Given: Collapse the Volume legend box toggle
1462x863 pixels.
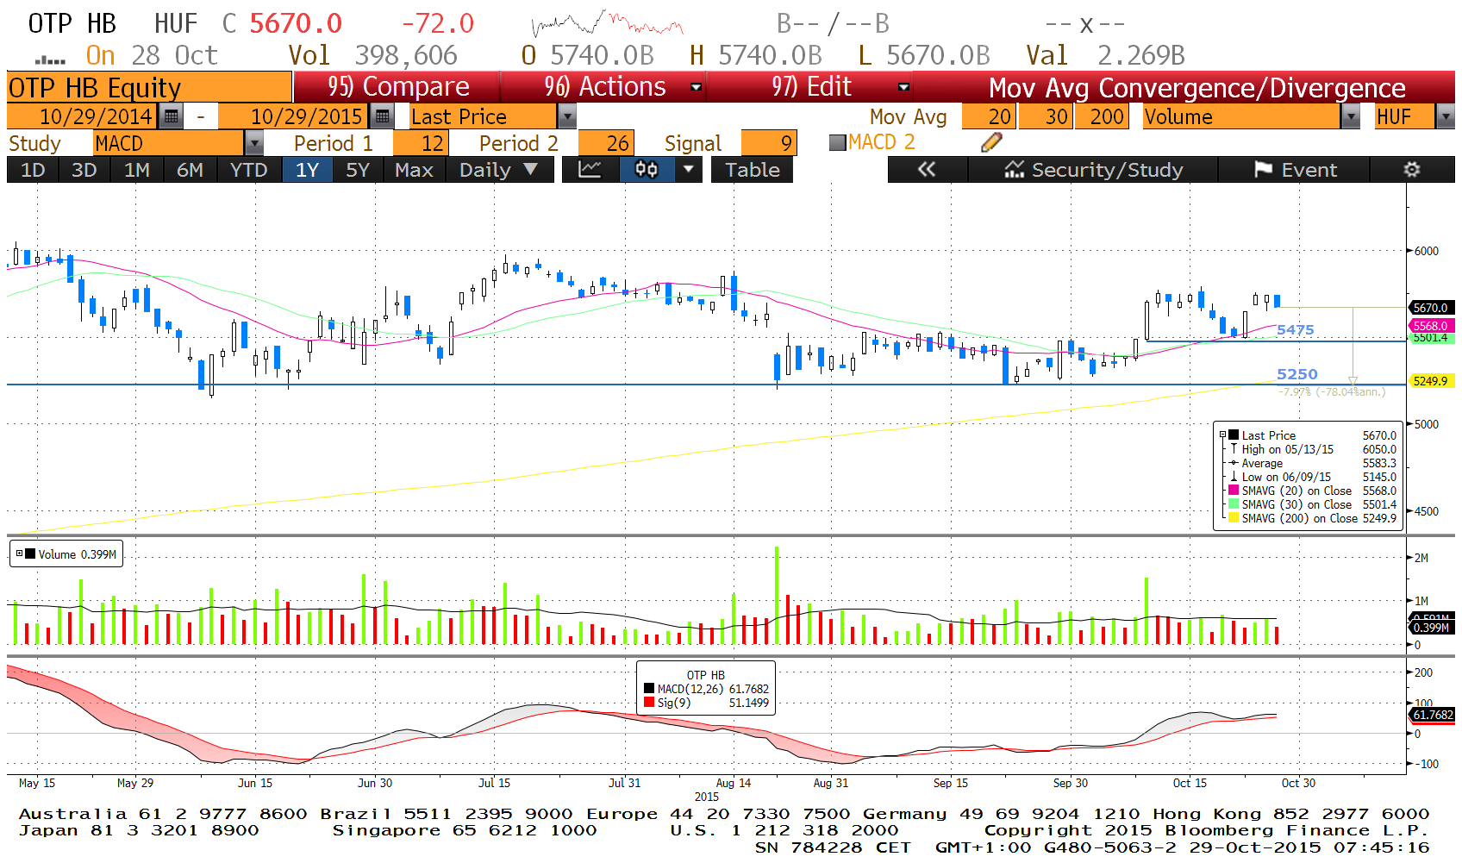Looking at the screenshot, I should [x=19, y=553].
